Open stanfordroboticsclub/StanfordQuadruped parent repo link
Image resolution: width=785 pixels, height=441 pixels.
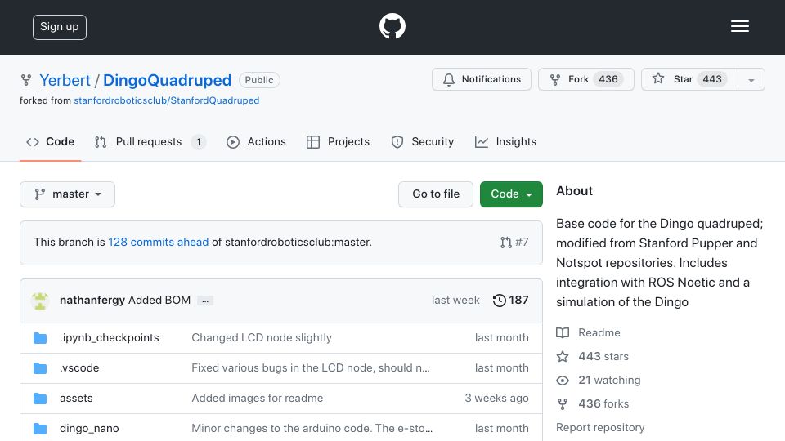166,100
